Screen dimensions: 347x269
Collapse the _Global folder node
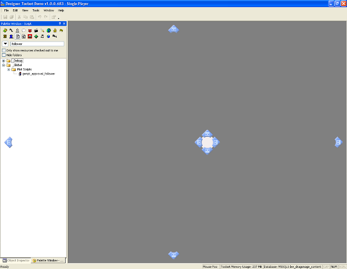[x=4, y=65]
